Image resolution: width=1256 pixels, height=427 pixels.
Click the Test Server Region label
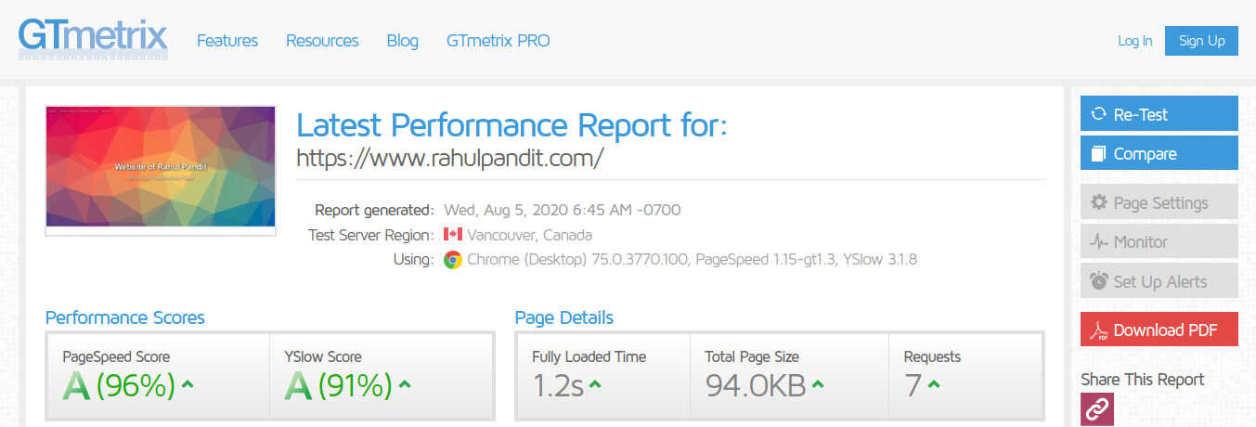[371, 235]
